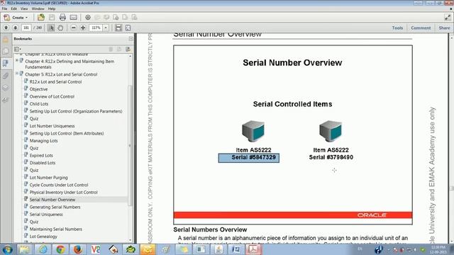The width and height of the screenshot is (454, 255).
Task: Click the Print icon
Action: pyautogui.click(x=62, y=17)
